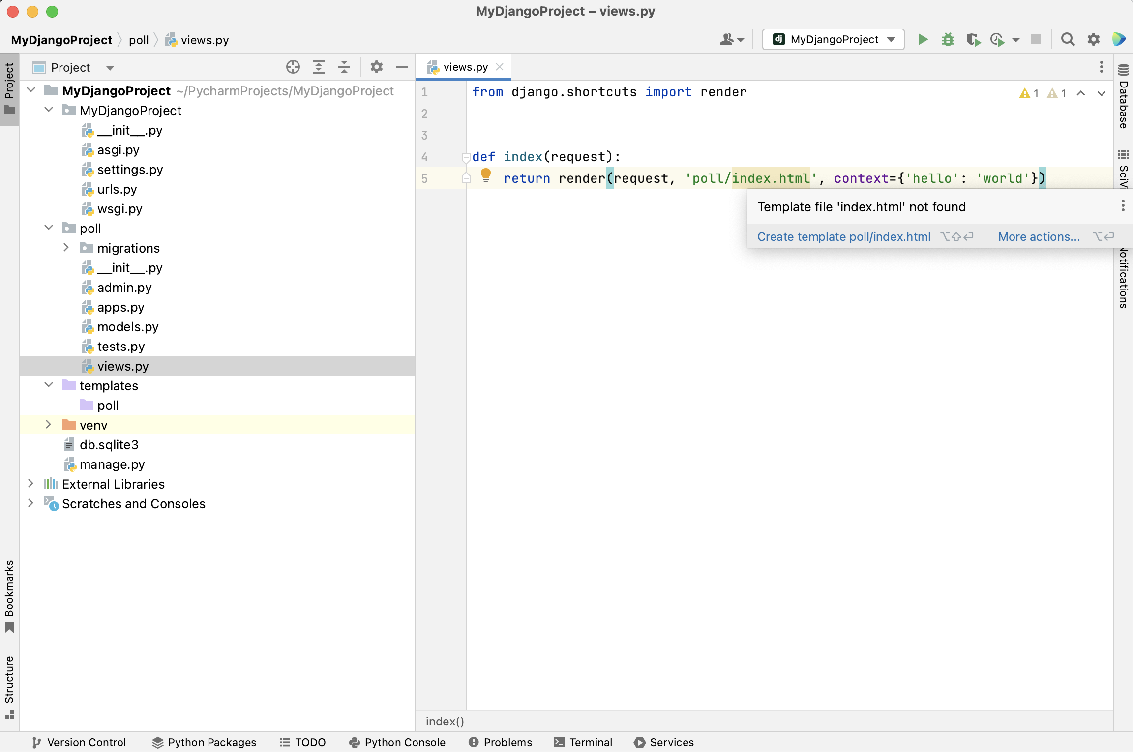Expand the migrations folder
Viewport: 1133px width, 752px height.
coord(66,247)
